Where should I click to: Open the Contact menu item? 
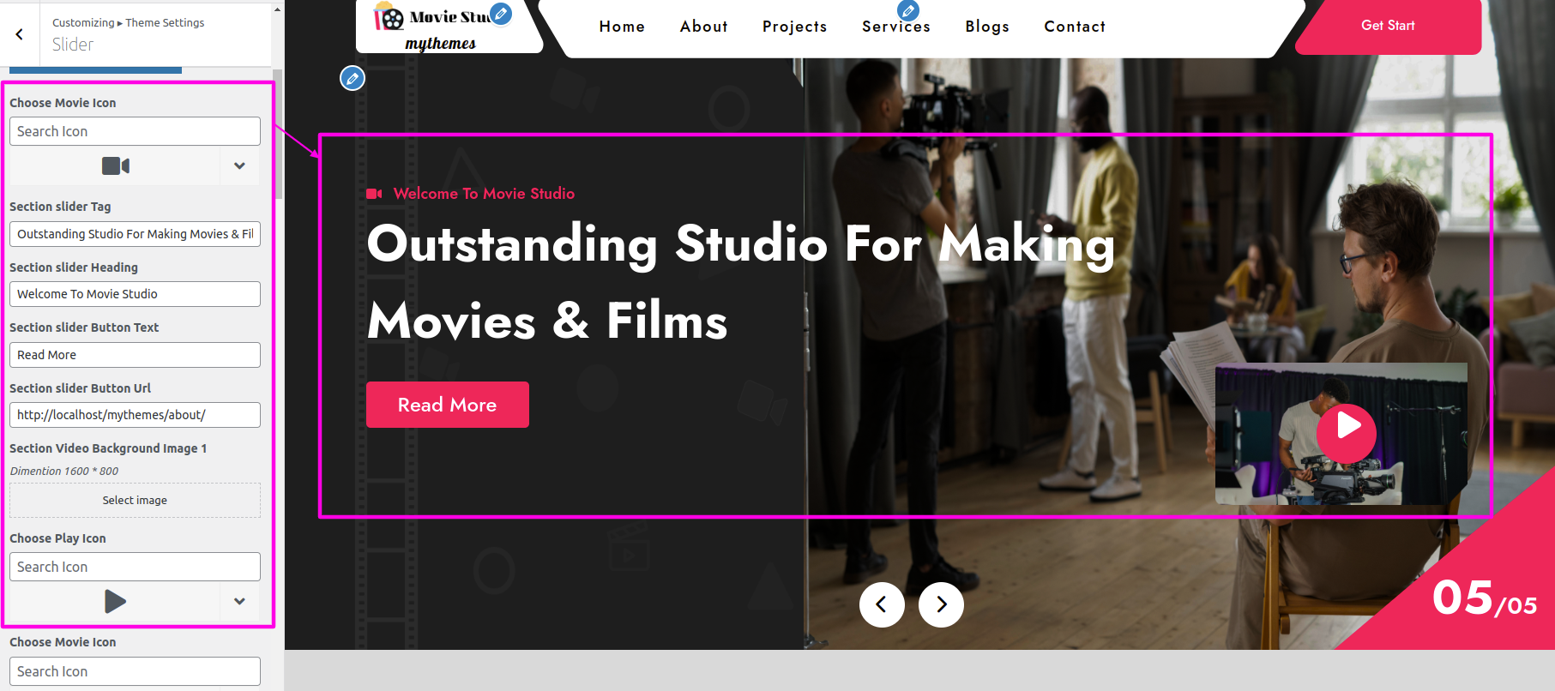(x=1075, y=27)
